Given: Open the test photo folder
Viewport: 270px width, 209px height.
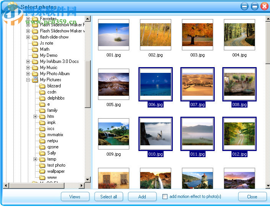Looking at the screenshot, I should [56, 165].
